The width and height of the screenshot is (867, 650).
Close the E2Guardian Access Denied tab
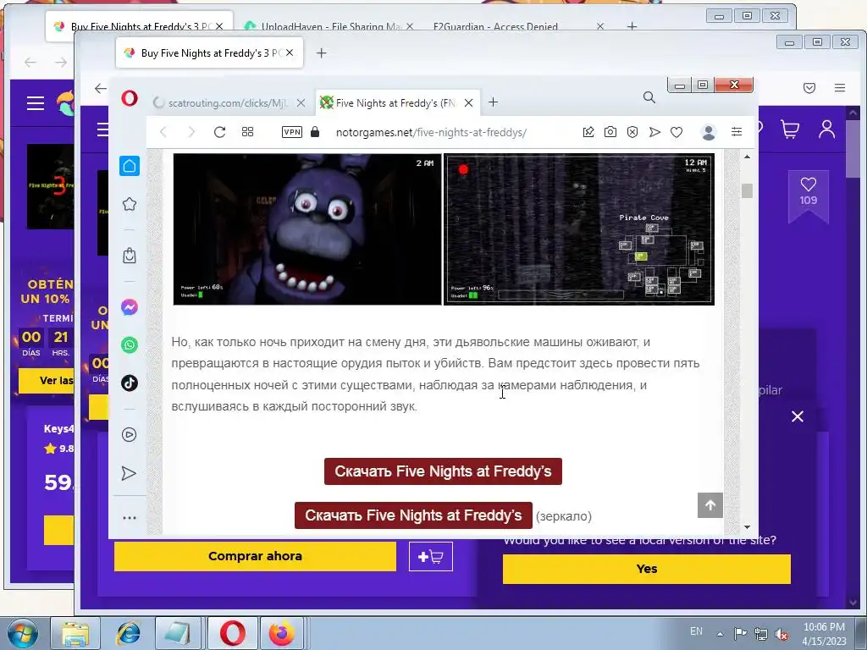tap(600, 26)
